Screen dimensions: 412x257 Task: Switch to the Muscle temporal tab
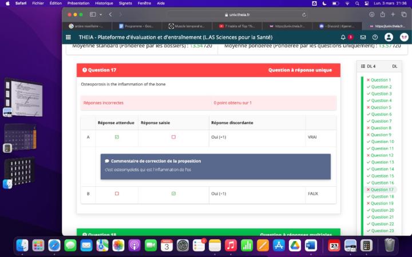[190, 26]
